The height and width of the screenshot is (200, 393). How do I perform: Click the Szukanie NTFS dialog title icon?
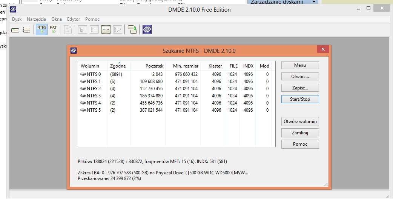(74, 51)
